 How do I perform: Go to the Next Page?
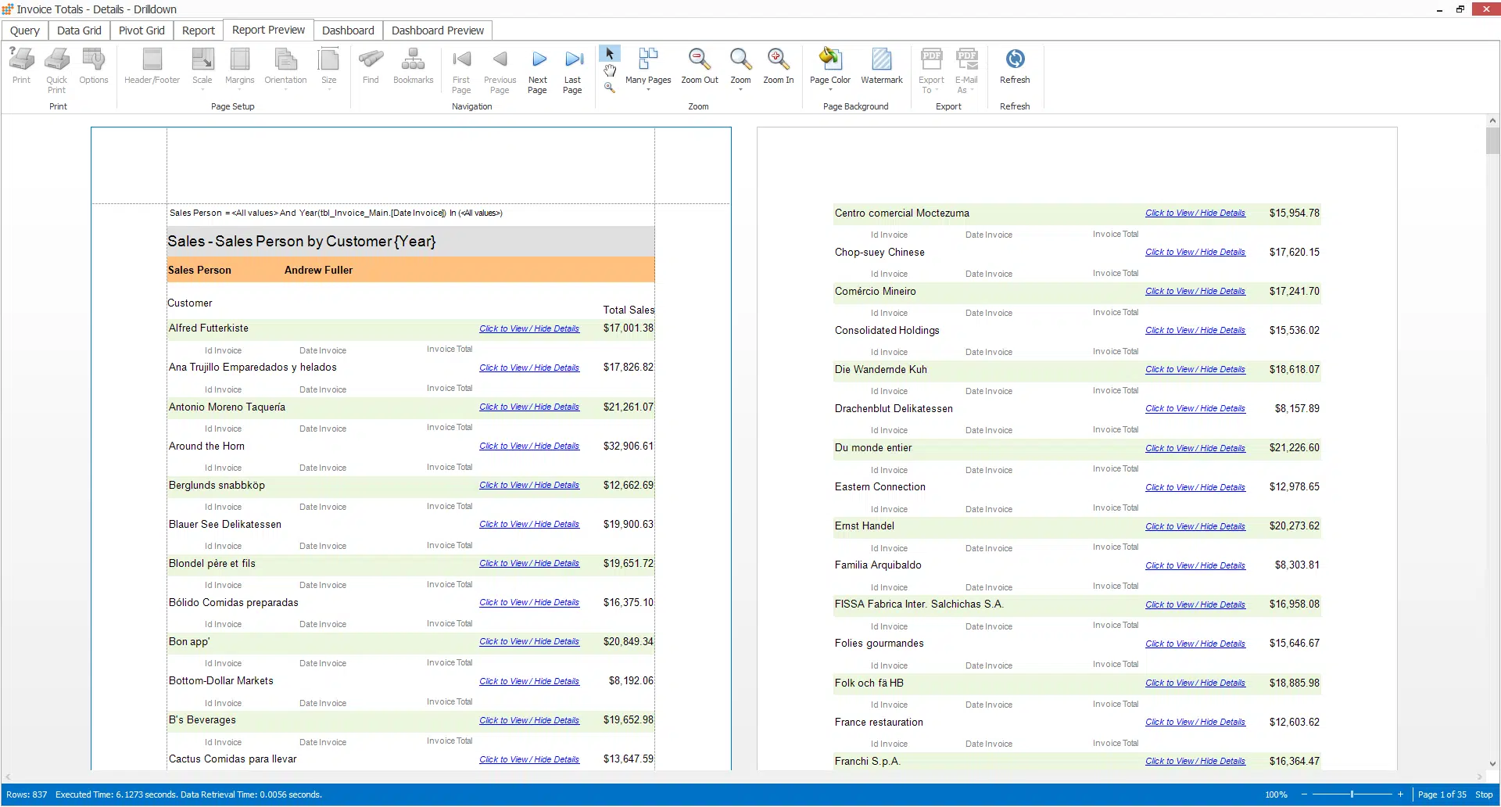(x=538, y=70)
